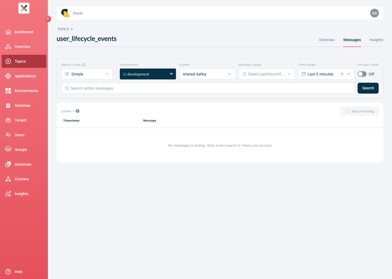Click the Axual tenant name in header
The image size is (392, 279).
78,13
